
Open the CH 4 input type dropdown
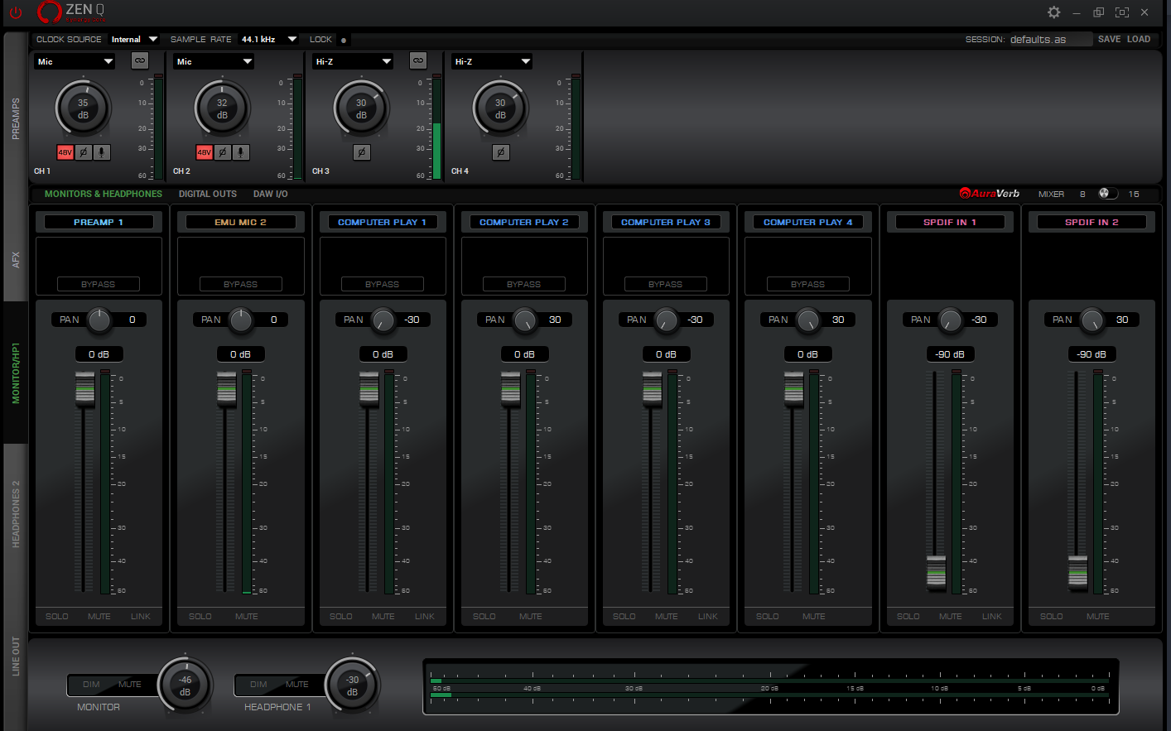pyautogui.click(x=492, y=61)
